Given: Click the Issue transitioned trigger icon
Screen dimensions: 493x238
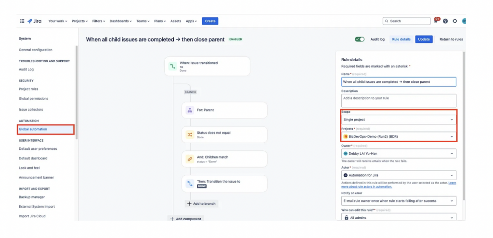Looking at the screenshot, I should click(173, 66).
